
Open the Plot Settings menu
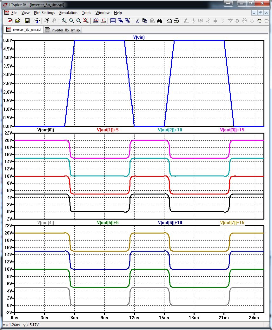44,13
